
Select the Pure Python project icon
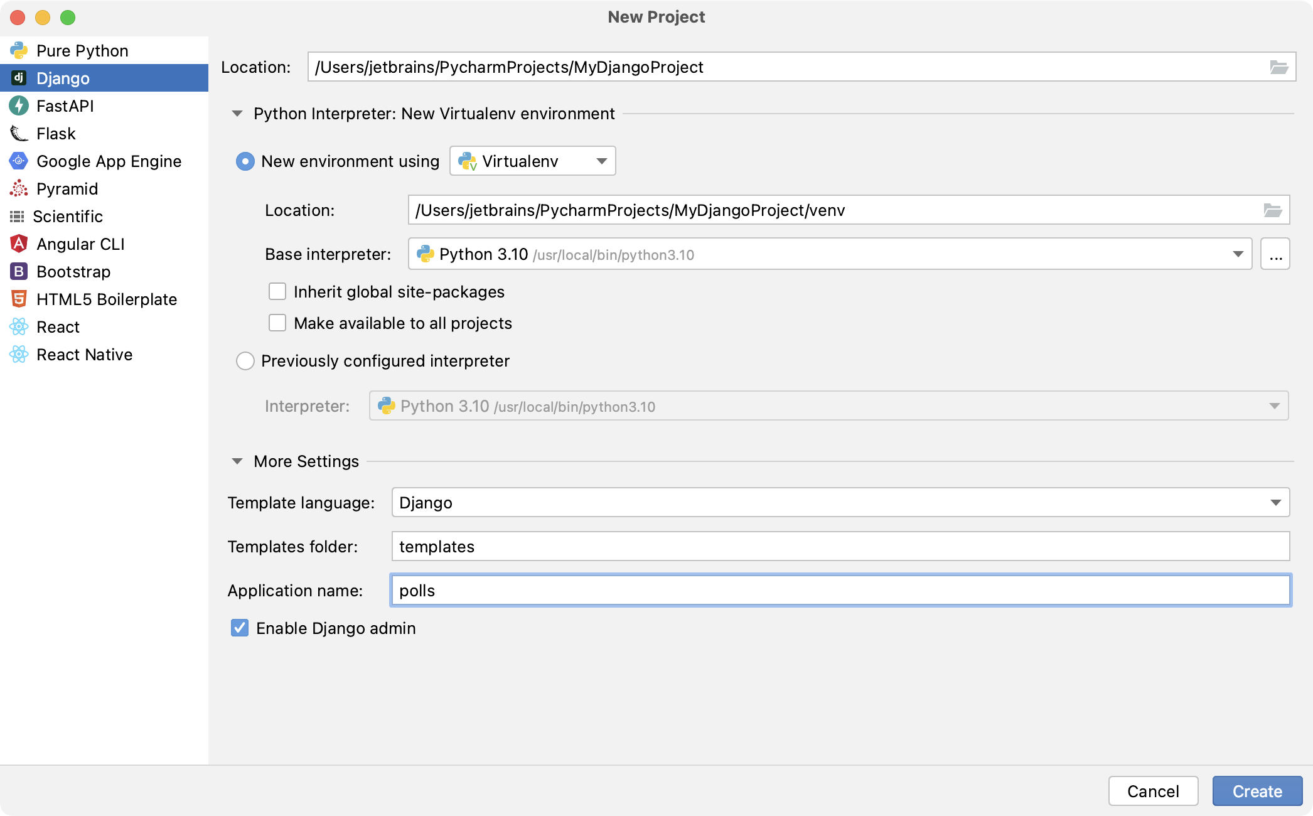[x=18, y=50]
